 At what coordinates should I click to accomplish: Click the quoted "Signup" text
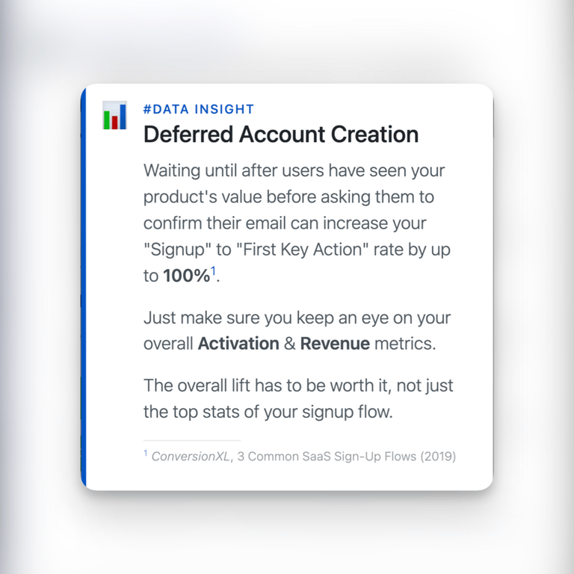(x=173, y=250)
